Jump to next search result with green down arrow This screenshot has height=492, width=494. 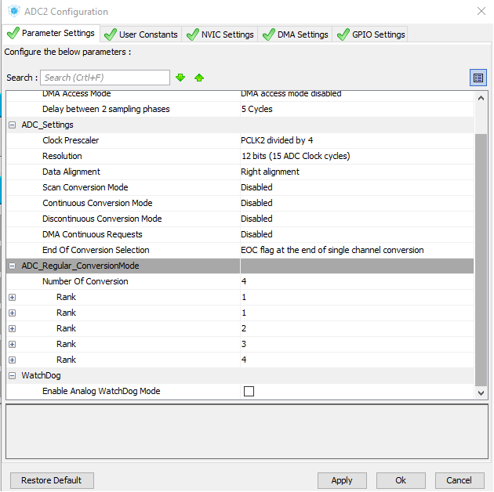[180, 78]
